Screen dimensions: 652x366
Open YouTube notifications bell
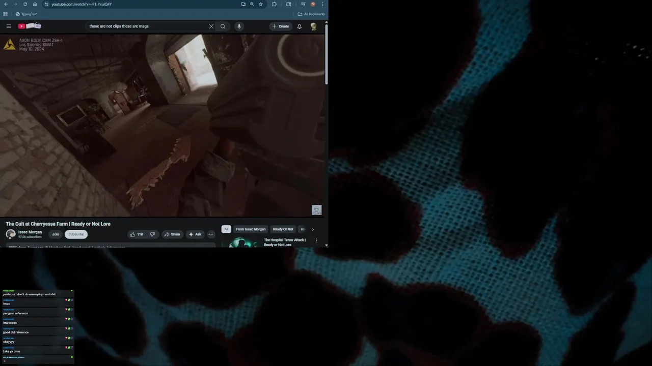(300, 26)
